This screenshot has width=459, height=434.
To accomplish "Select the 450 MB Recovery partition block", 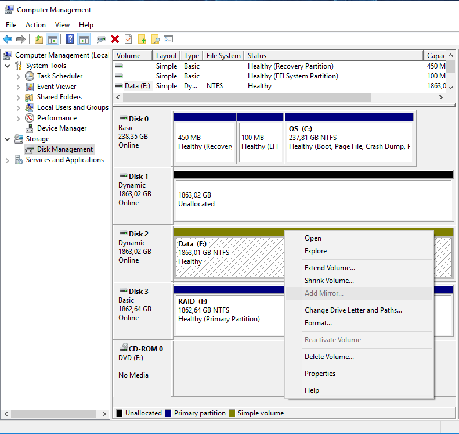I will click(x=205, y=138).
